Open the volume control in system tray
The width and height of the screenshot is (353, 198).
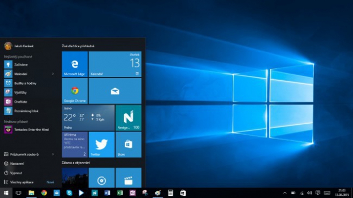pyautogui.click(x=309, y=193)
